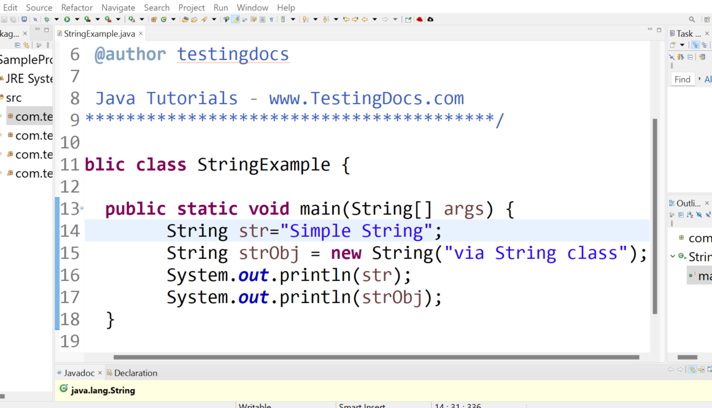Viewport: 712px width, 408px height.
Task: Open the Run button dropdown arrow
Action: point(77,20)
